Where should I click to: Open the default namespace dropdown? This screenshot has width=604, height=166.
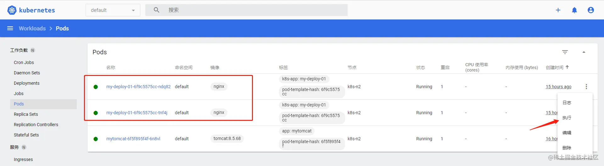tap(113, 10)
